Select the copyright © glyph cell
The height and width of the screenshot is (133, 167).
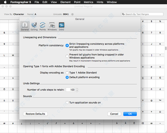coord(151,105)
